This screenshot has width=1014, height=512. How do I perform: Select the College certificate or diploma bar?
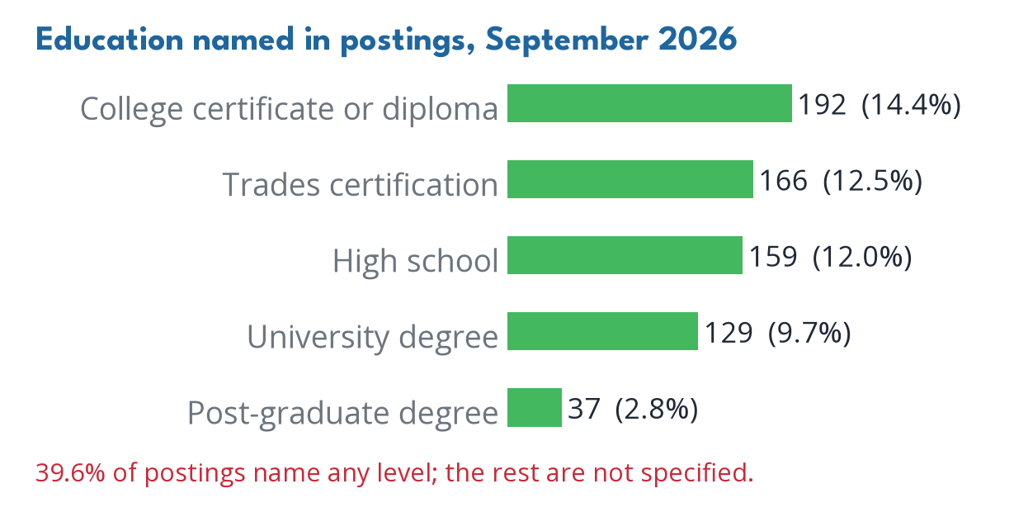pyautogui.click(x=649, y=103)
